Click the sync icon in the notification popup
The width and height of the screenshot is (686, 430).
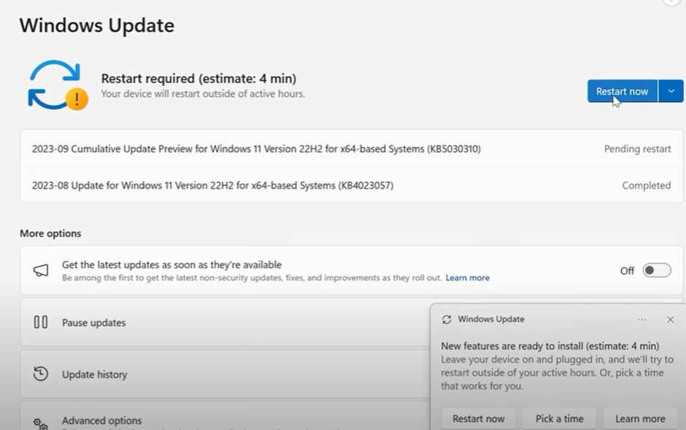pyautogui.click(x=447, y=319)
